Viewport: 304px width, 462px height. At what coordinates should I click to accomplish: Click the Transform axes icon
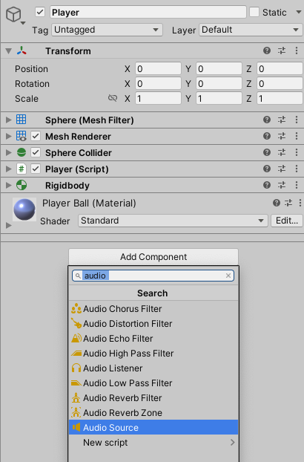pyautogui.click(x=22, y=51)
